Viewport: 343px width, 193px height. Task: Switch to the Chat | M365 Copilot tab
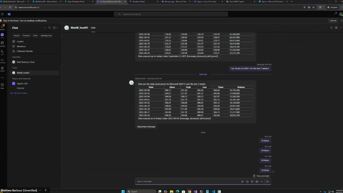pos(241,2)
